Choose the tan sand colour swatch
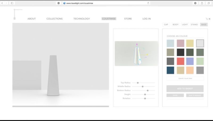The height and width of the screenshot is (121, 213). tap(181, 70)
